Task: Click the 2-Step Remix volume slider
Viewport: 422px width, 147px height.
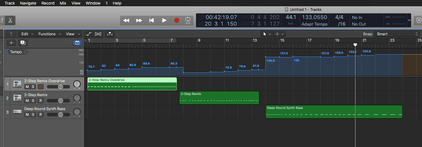Action: tap(58, 100)
